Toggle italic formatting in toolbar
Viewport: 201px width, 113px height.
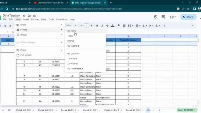click(102, 26)
